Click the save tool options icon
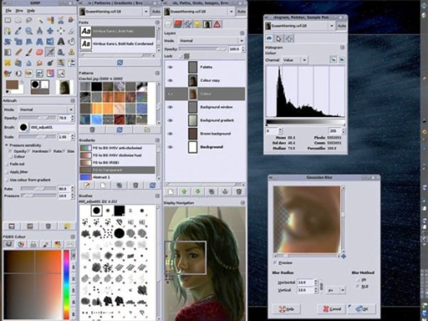428x321 pixels. pos(11,226)
